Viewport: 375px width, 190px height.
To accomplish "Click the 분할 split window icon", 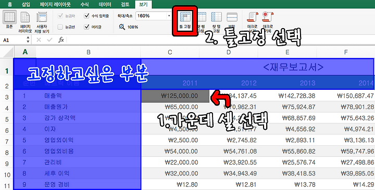I will (232, 18).
